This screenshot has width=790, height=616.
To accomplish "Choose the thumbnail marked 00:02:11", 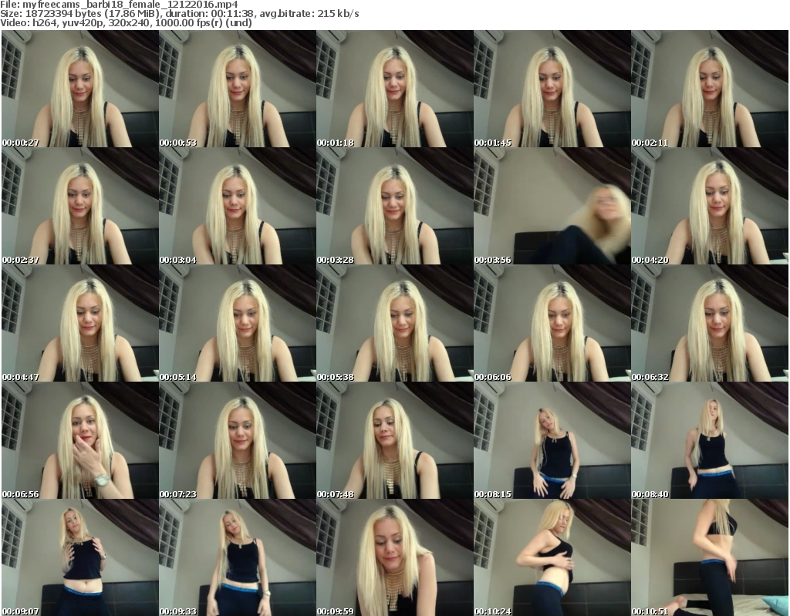I will pos(710,89).
